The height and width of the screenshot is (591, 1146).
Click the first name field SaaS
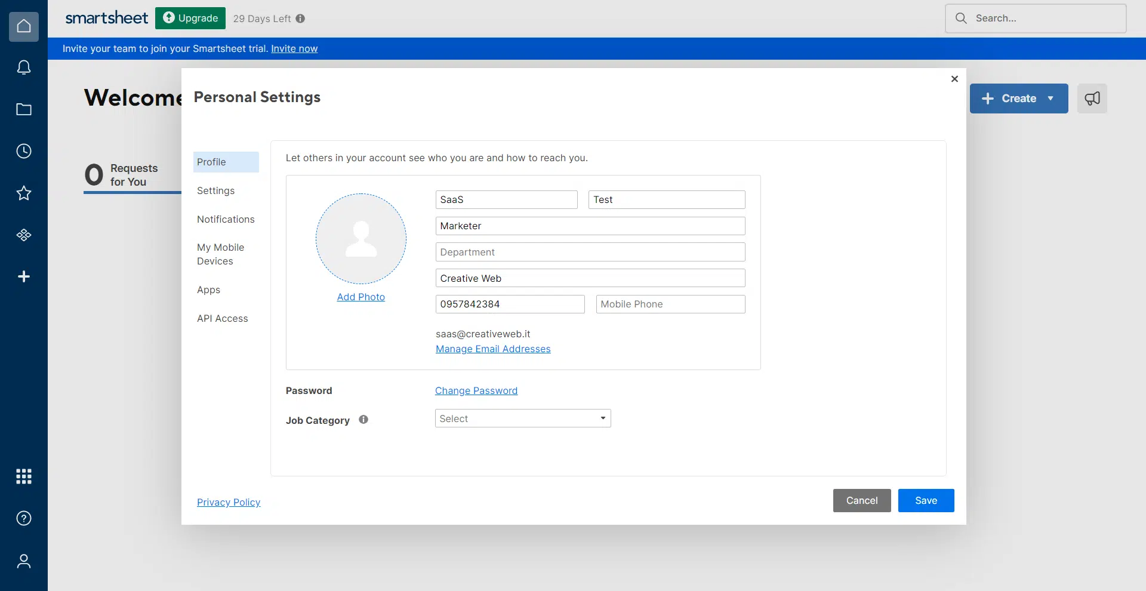pos(507,199)
